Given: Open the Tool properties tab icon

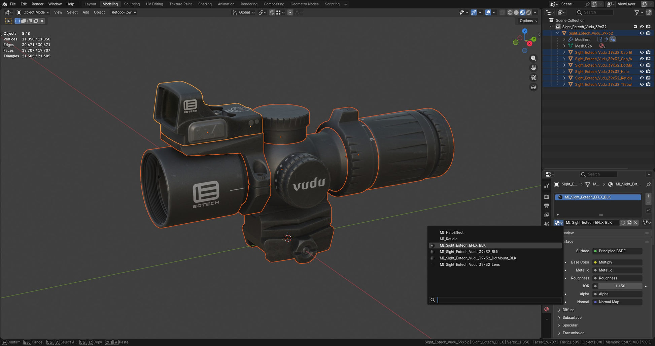Looking at the screenshot, I should (x=546, y=186).
